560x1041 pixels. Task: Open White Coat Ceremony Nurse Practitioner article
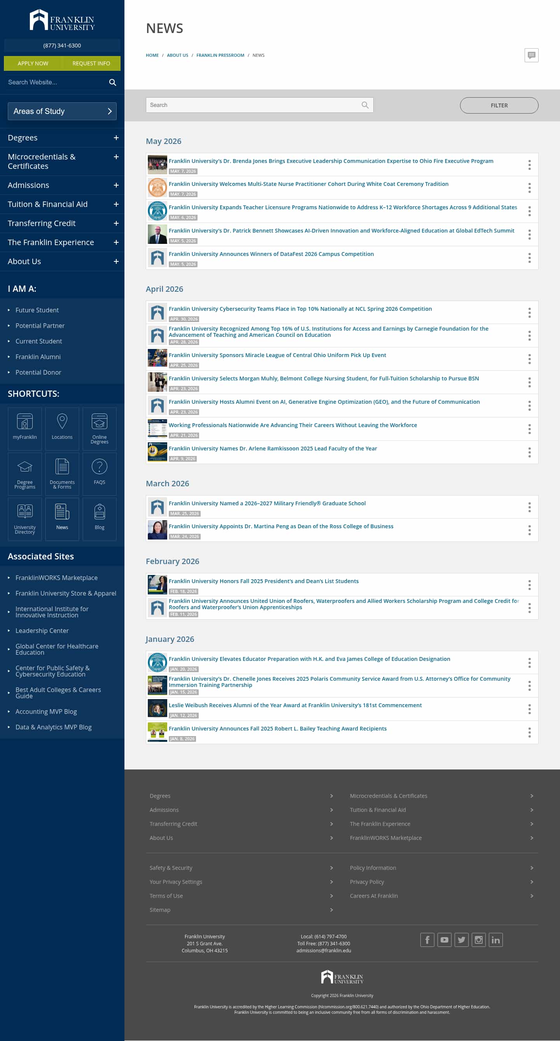coord(308,184)
